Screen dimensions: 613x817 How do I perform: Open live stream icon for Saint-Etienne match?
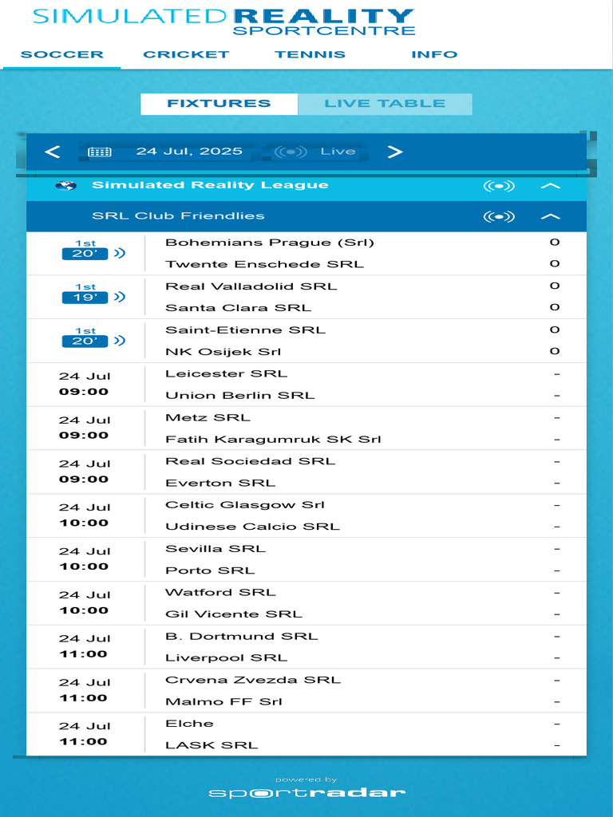click(x=120, y=341)
